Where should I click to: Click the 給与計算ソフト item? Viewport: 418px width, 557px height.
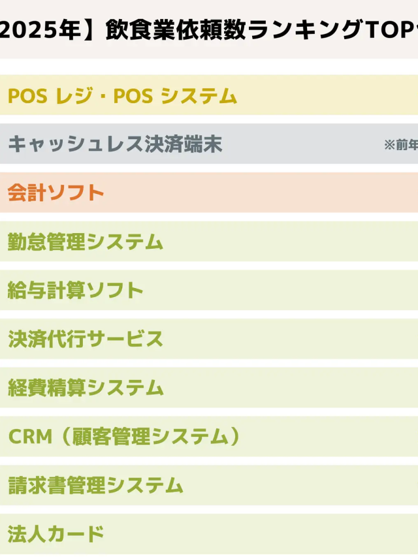(209, 291)
